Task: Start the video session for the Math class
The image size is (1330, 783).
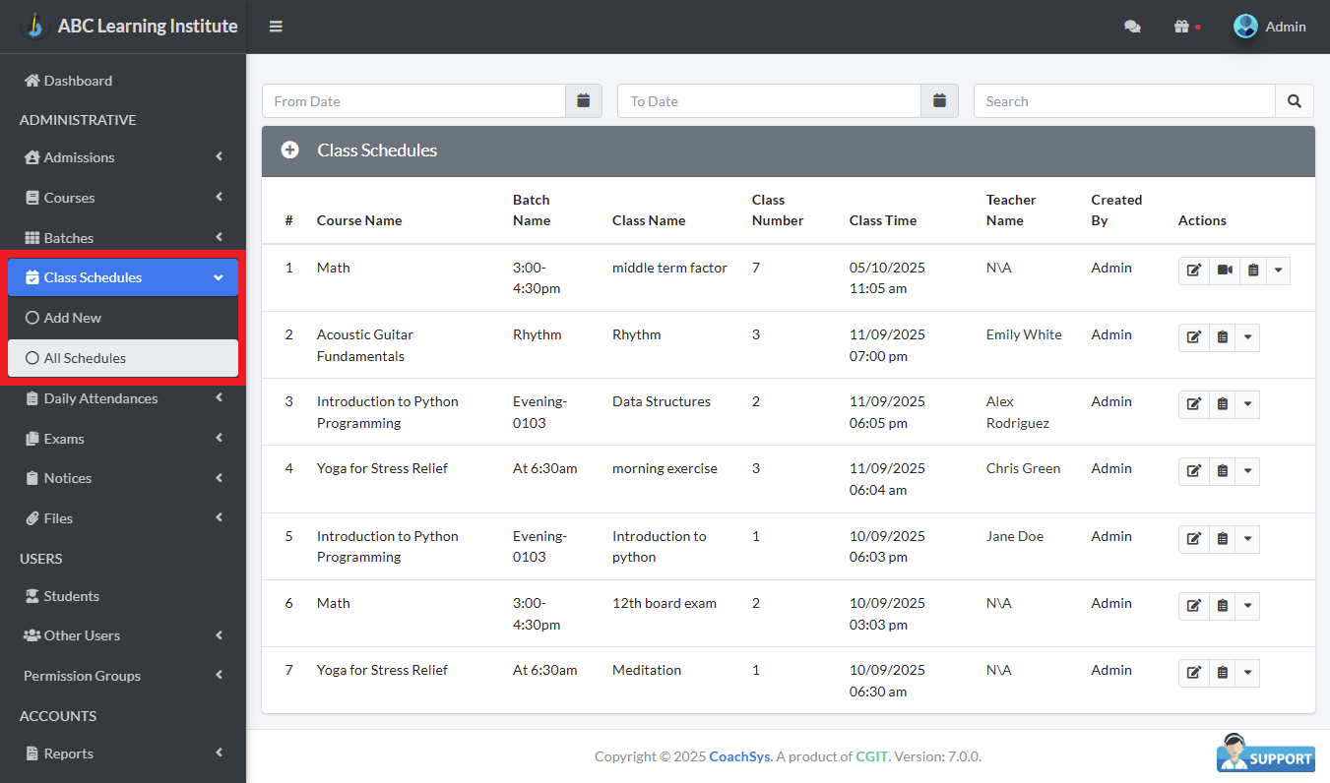Action: (1223, 270)
